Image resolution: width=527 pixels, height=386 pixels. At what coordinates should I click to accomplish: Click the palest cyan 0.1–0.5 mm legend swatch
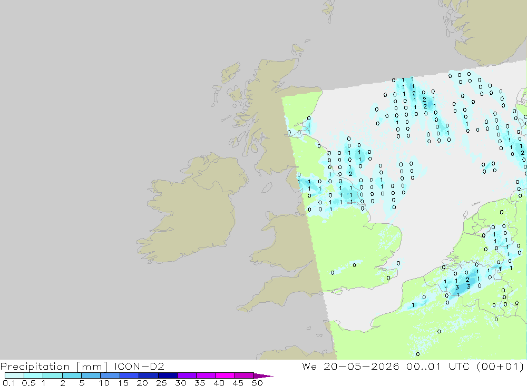point(14,375)
